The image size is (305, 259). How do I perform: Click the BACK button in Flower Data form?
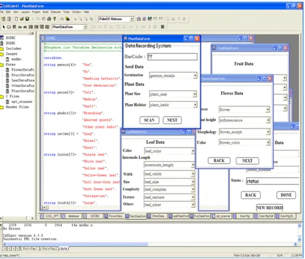[219, 160]
